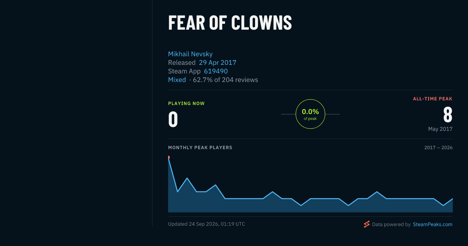Click the red peak marker on chart

pyautogui.click(x=168, y=157)
